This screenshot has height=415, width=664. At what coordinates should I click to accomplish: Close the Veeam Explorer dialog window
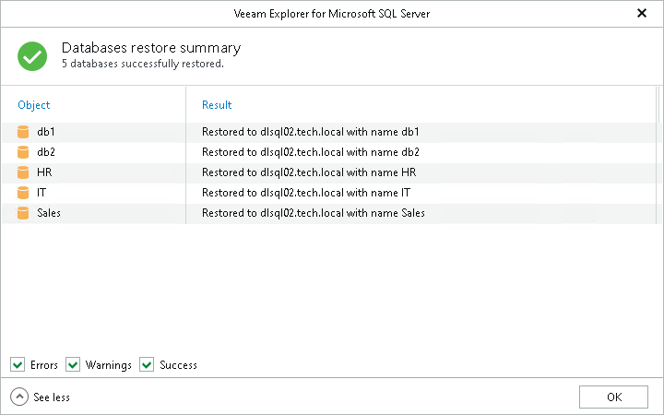642,14
